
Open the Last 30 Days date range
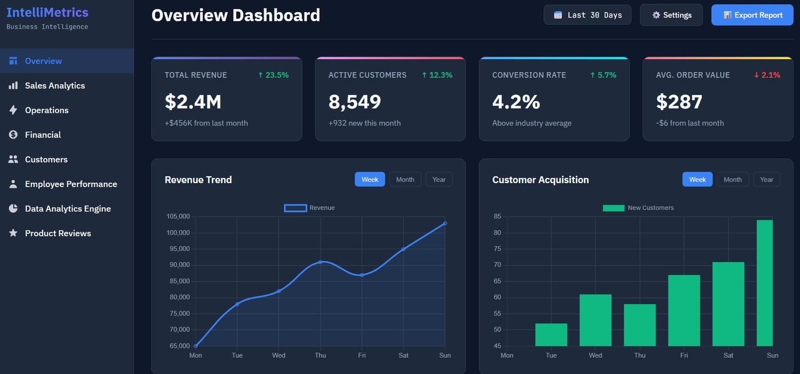click(587, 15)
